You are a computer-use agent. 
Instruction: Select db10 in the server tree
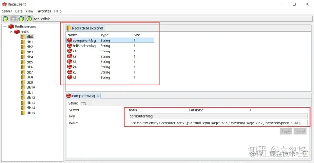(31, 88)
